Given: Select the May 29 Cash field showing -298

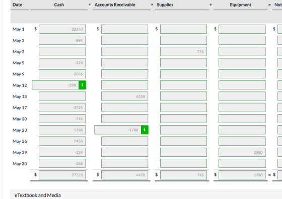Looking at the screenshot, I should [62, 152].
